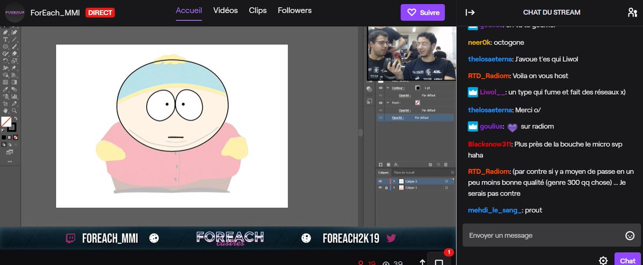Screen dimensions: 643x265
Task: Expand the Calque 2 layer chevron
Action: [x=394, y=181]
